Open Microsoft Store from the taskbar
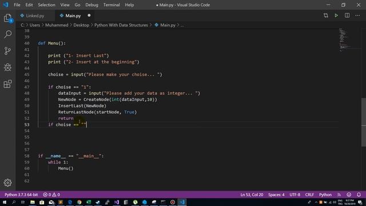This screenshot has width=366, height=206. 42,202
